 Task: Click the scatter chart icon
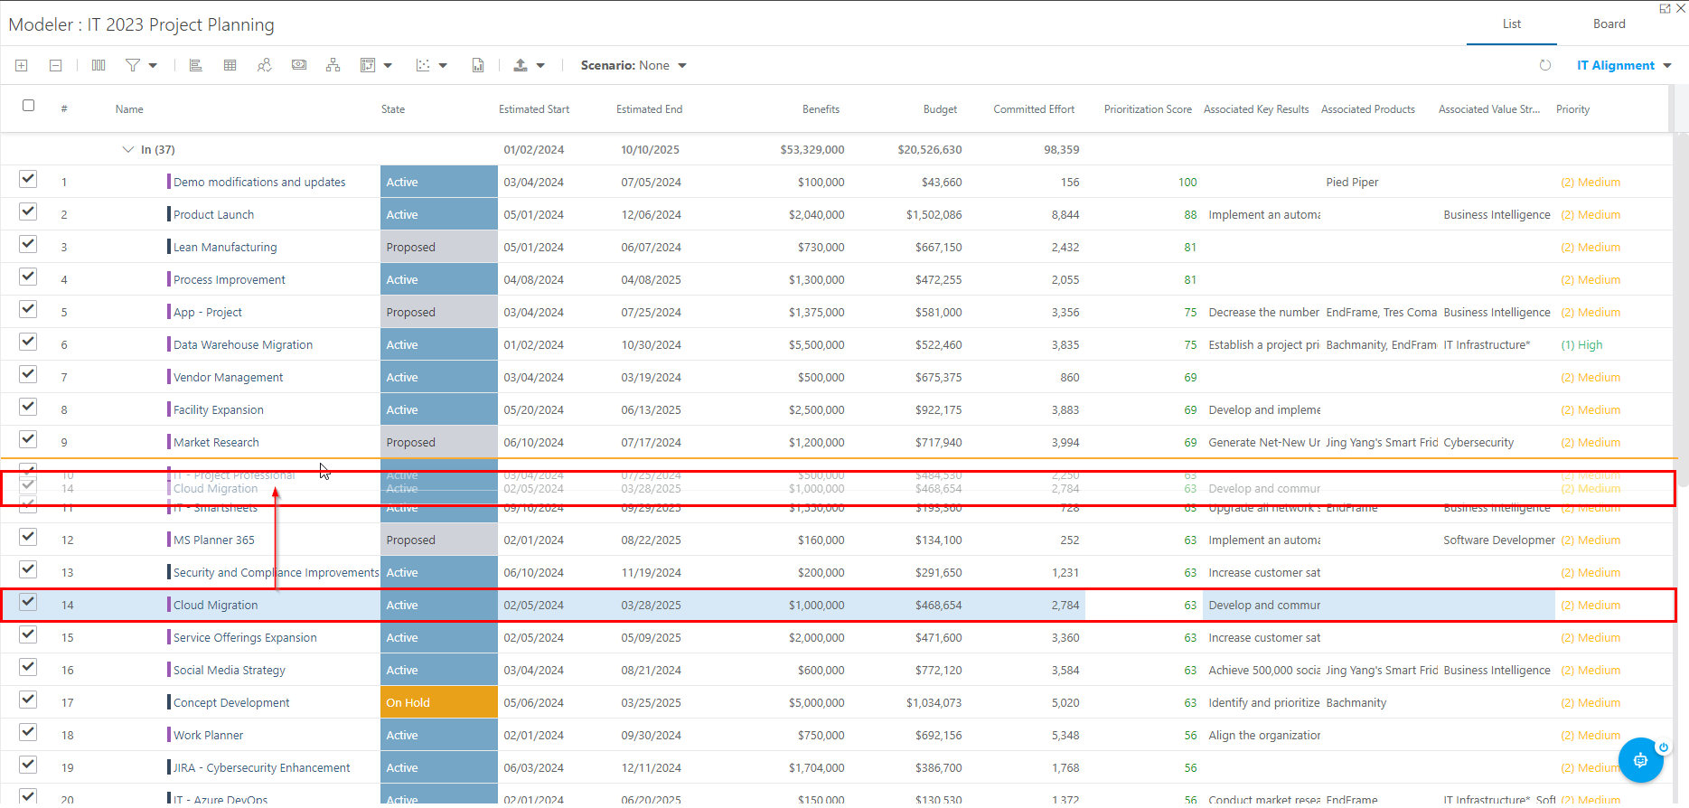coord(423,65)
